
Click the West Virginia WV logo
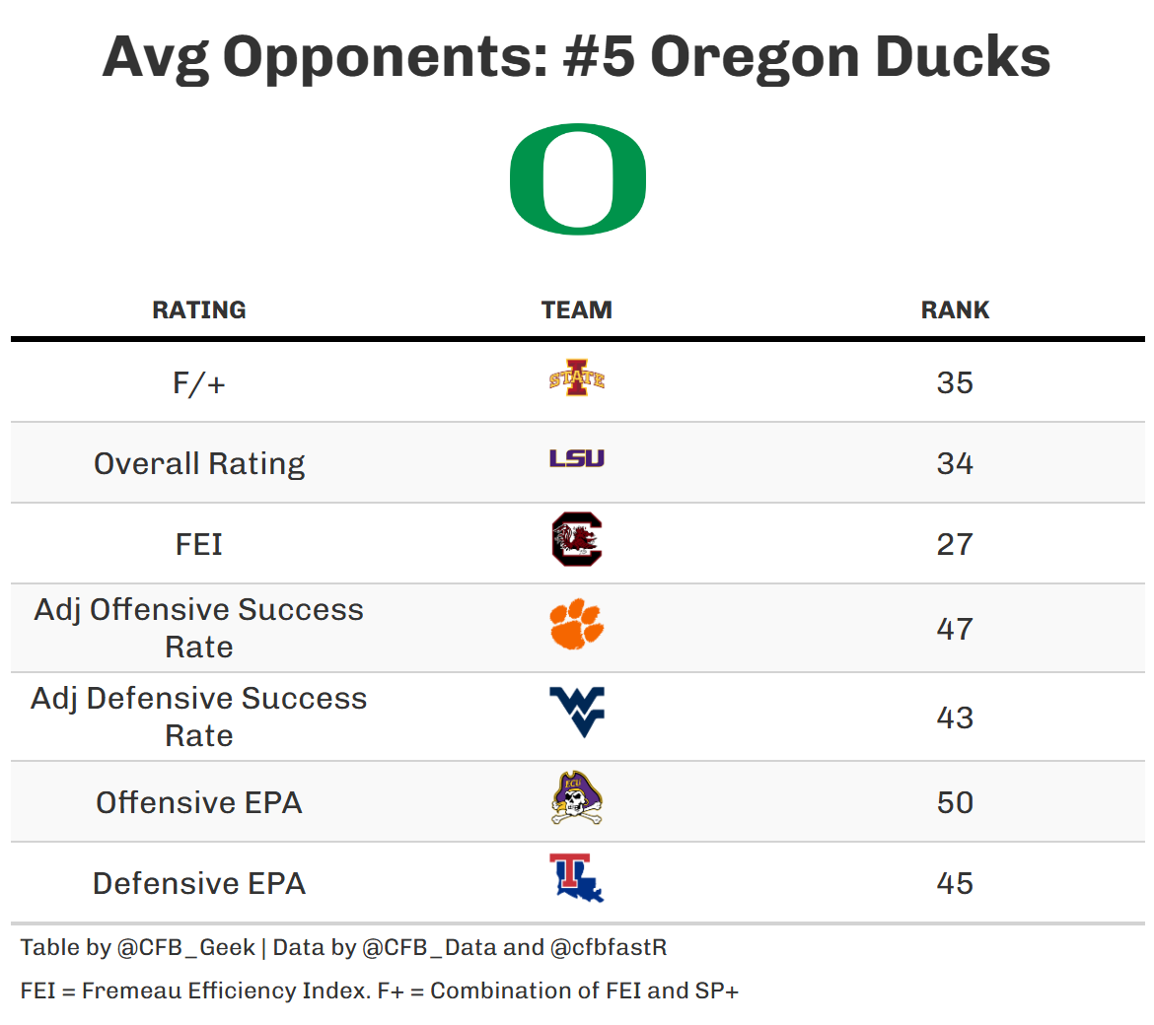tap(577, 713)
